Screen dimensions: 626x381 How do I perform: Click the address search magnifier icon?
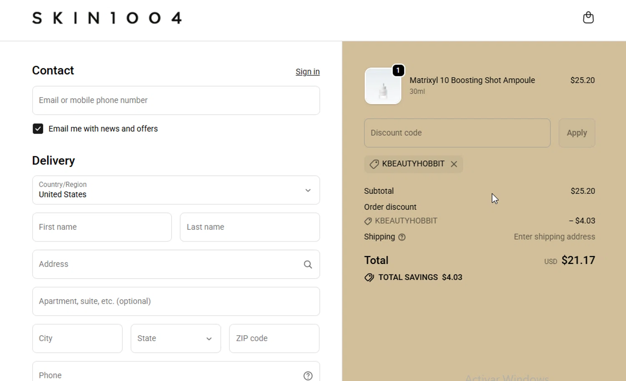tap(308, 264)
